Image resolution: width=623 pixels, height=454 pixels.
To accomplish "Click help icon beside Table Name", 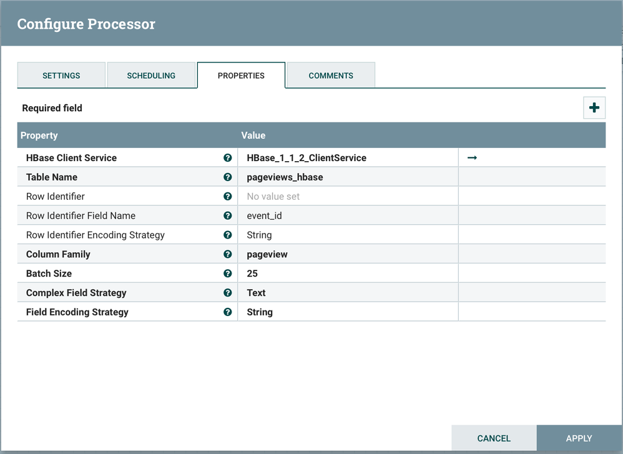I will [228, 177].
